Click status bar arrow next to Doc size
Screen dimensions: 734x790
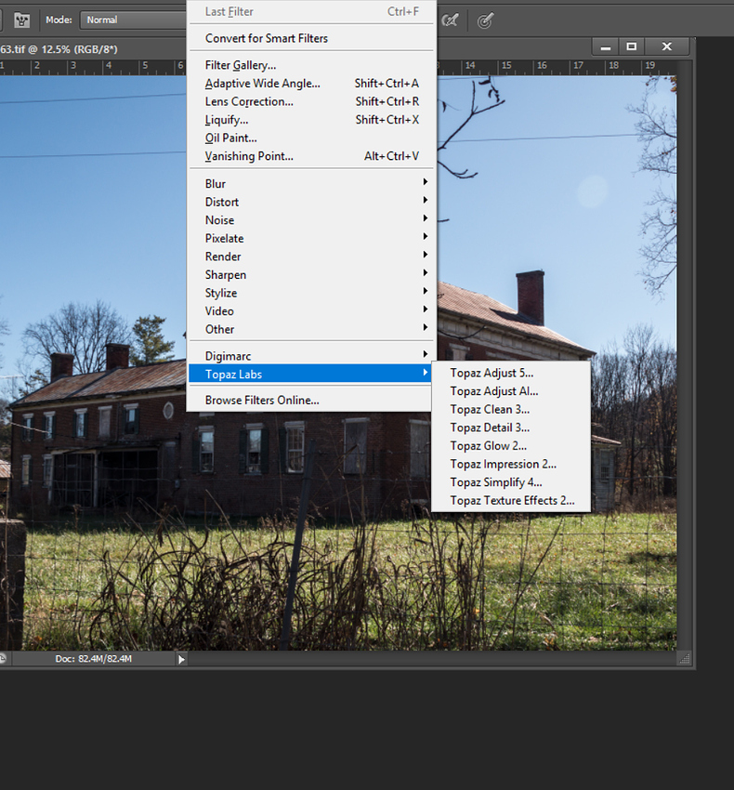[x=181, y=659]
